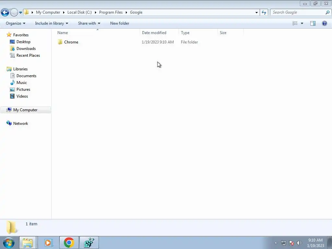332x249 pixels.
Task: Expand arrow after Program Files breadcrumb
Action: coord(126,13)
